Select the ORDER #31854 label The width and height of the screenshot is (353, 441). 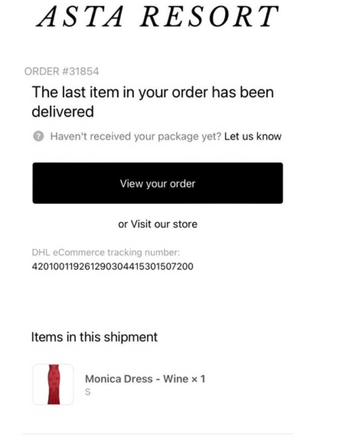61,72
